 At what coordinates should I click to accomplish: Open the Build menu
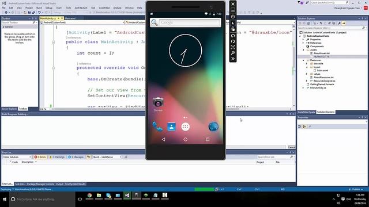click(39, 7)
